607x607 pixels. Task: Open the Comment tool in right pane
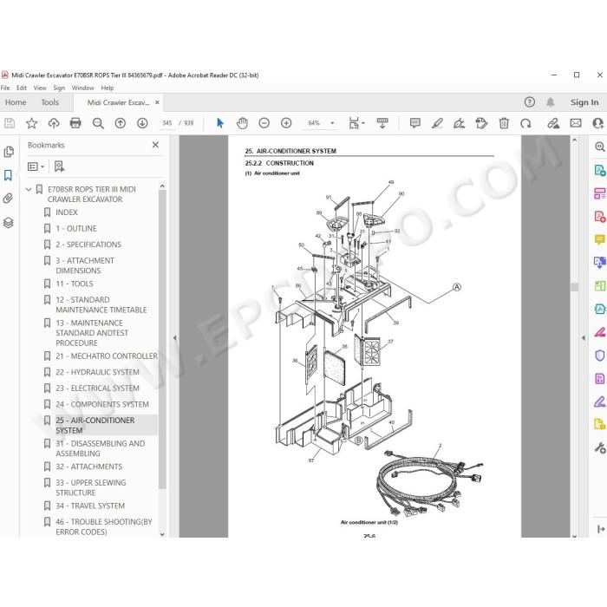600,239
